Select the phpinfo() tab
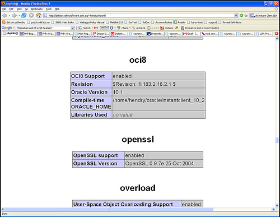The height and width of the screenshot is (217, 280). [11, 34]
